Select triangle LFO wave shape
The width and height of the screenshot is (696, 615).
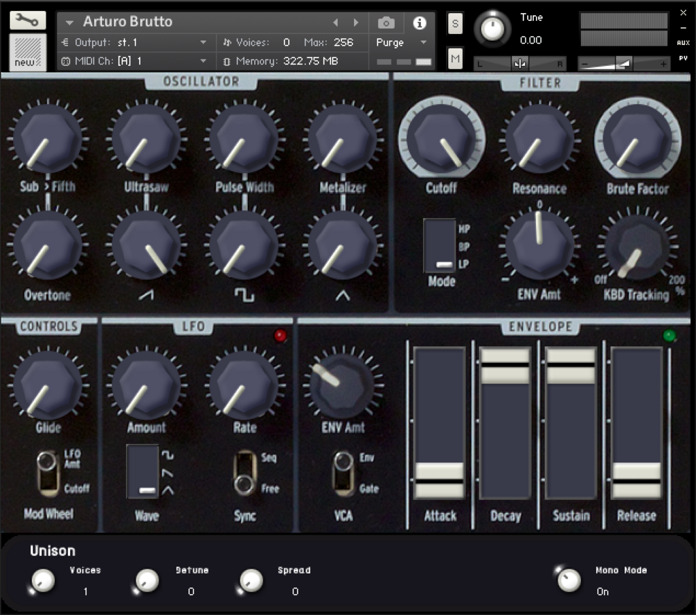click(168, 490)
